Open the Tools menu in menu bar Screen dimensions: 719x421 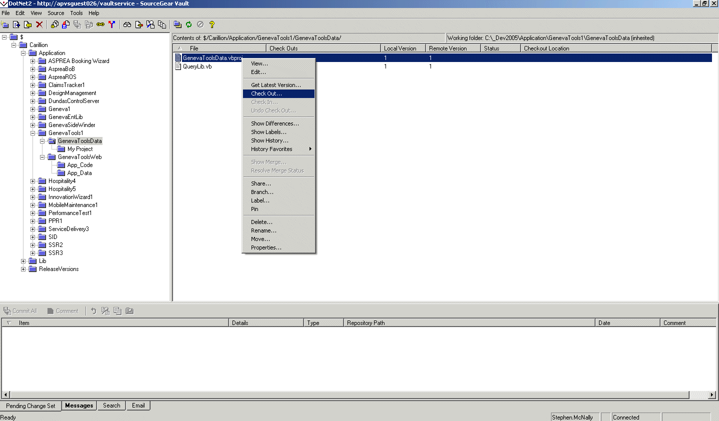(76, 13)
